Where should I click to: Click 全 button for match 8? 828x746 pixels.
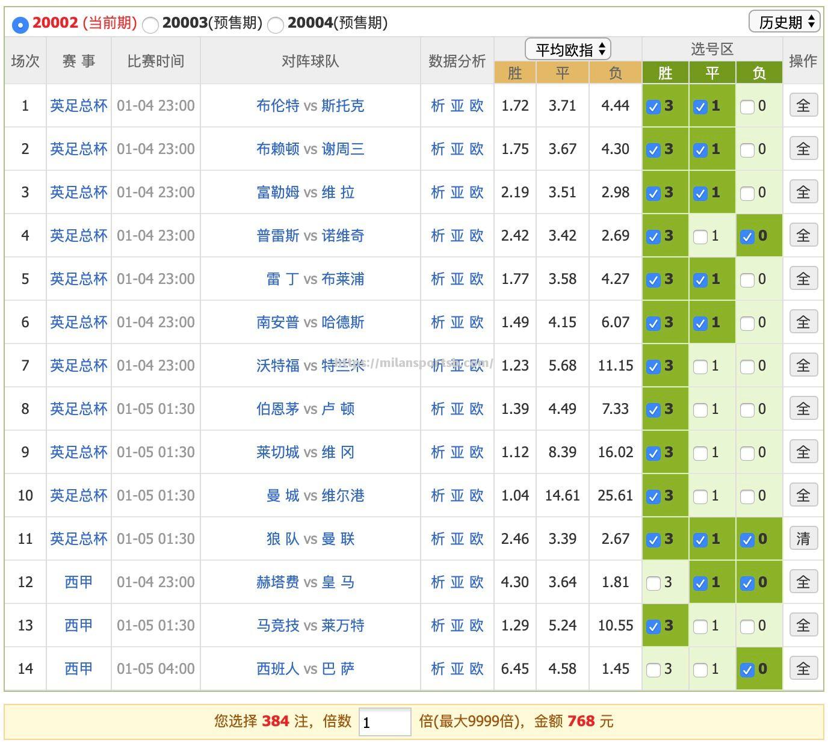point(803,408)
